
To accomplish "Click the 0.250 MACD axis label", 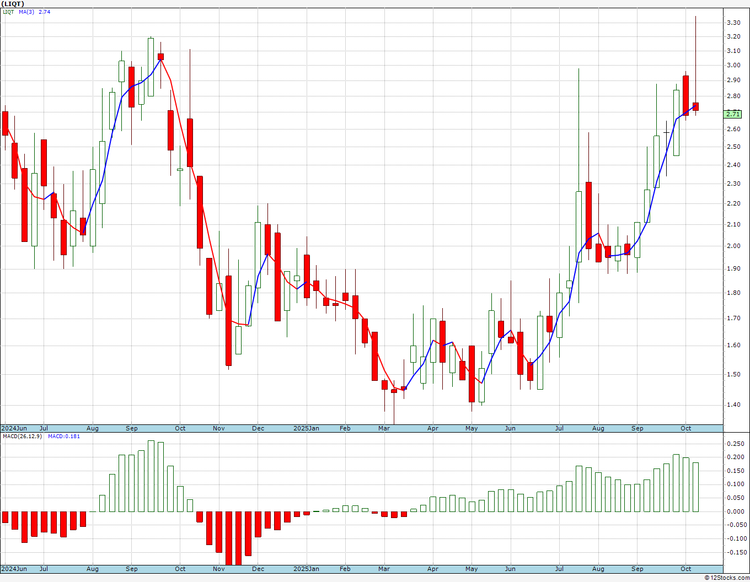I will pos(735,444).
